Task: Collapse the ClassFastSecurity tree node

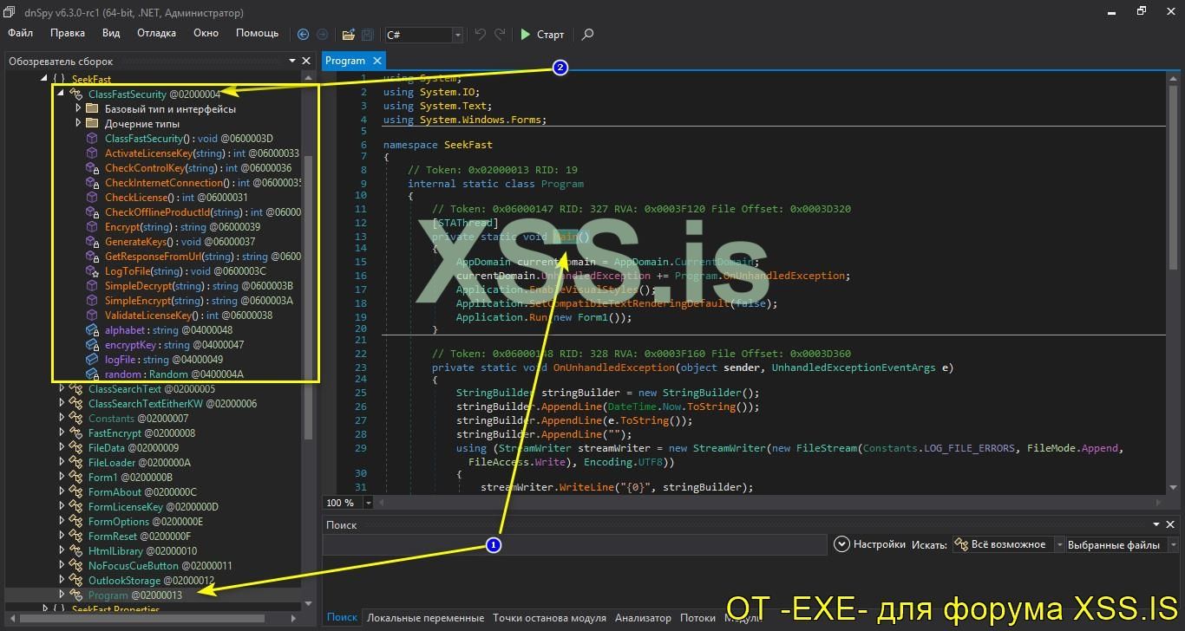Action: 62,94
